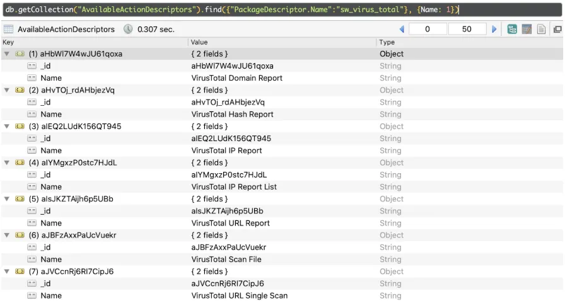
Task: Click the Key column header
Action: pyautogui.click(x=95, y=42)
